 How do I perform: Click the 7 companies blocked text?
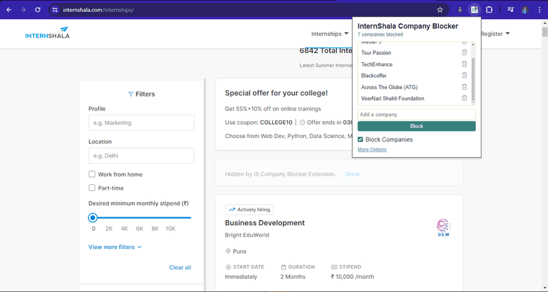click(381, 34)
